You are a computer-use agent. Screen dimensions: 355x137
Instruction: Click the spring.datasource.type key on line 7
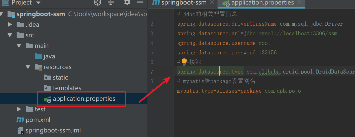(210, 72)
